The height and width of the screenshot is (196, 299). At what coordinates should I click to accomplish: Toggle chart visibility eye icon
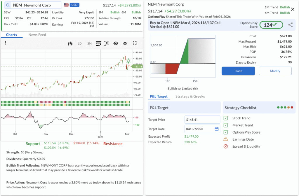pyautogui.click(x=116, y=43)
